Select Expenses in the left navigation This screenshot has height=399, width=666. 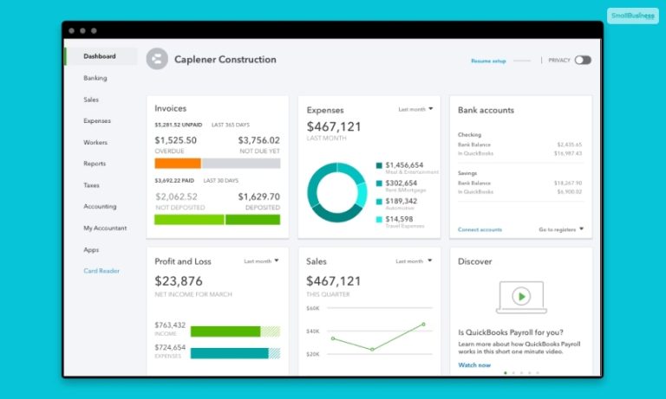[97, 121]
